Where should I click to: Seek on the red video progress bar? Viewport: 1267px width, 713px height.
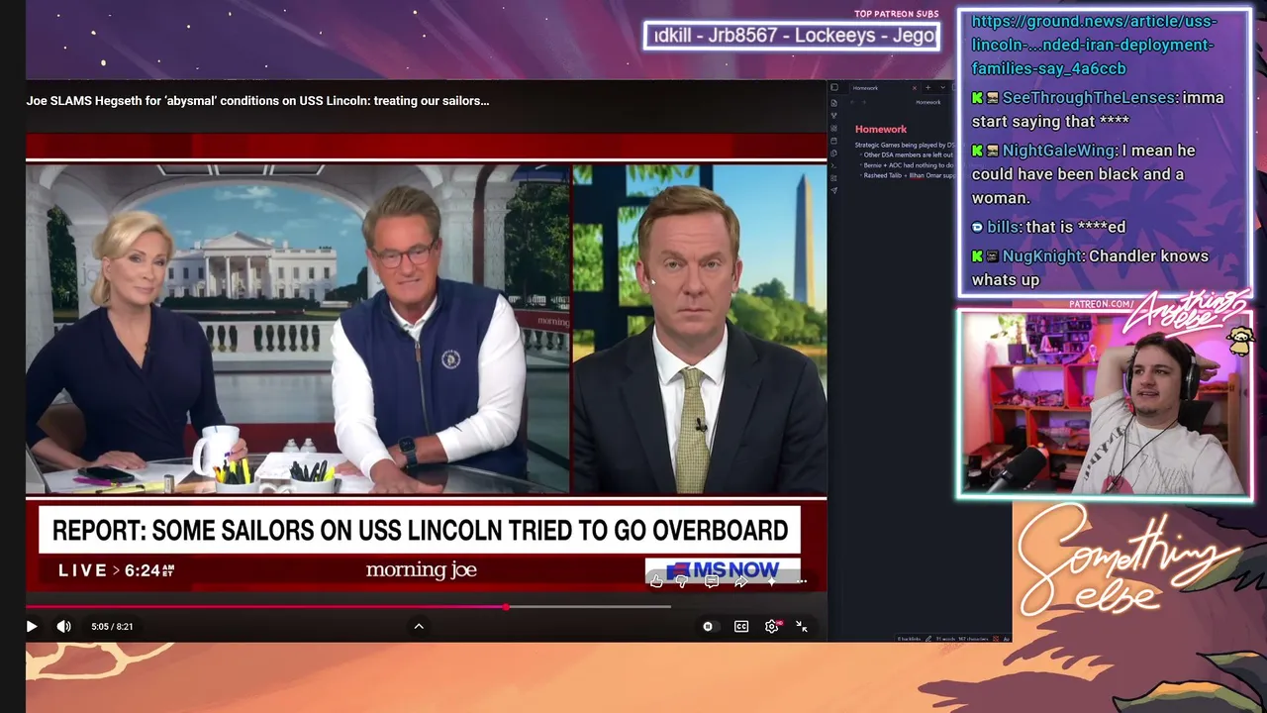tap(348, 606)
